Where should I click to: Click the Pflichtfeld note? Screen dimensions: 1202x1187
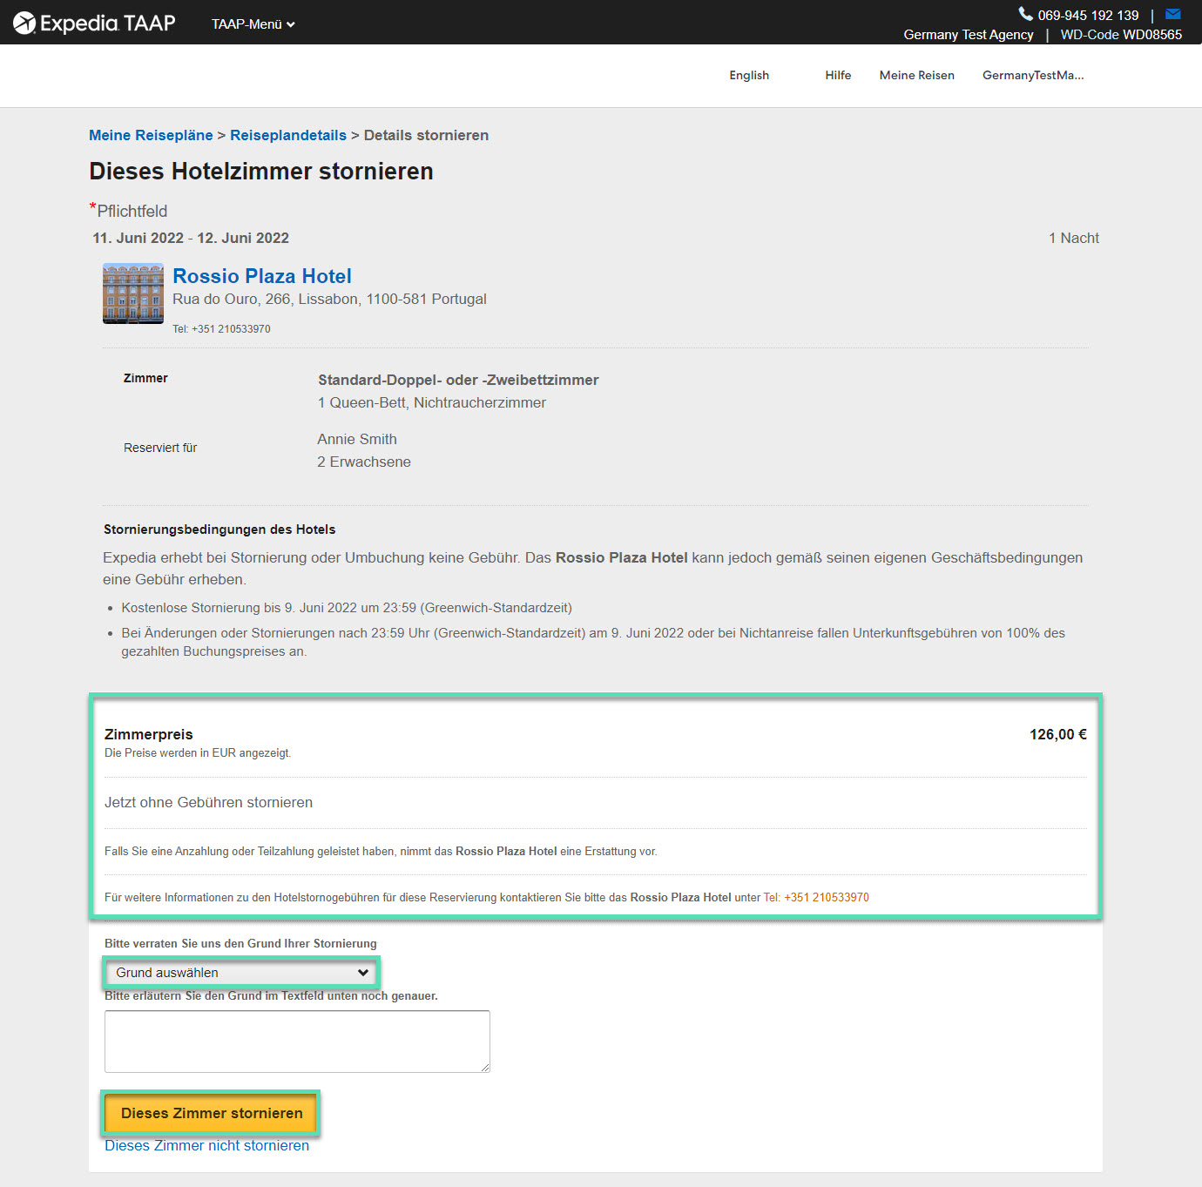point(128,211)
